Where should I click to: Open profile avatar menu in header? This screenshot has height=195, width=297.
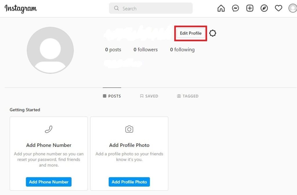[x=293, y=8]
